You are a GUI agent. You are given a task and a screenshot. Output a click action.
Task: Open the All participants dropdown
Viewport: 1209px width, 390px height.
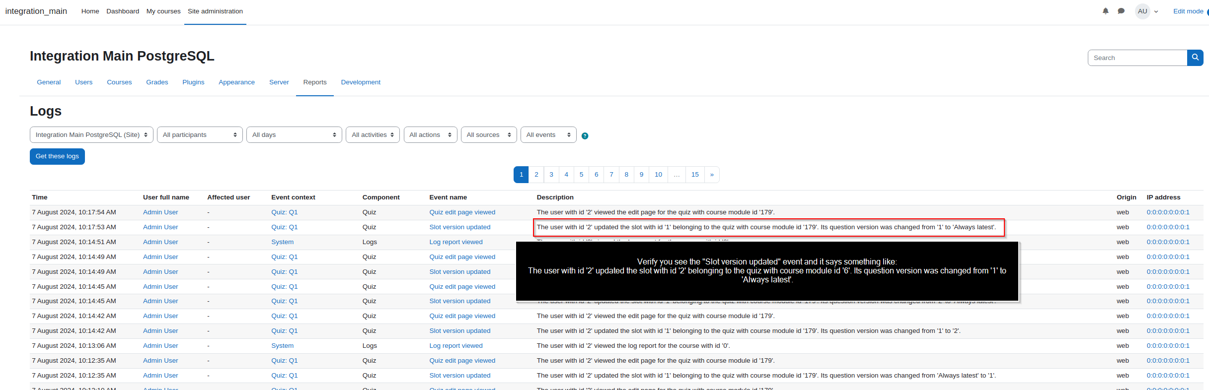pos(200,135)
